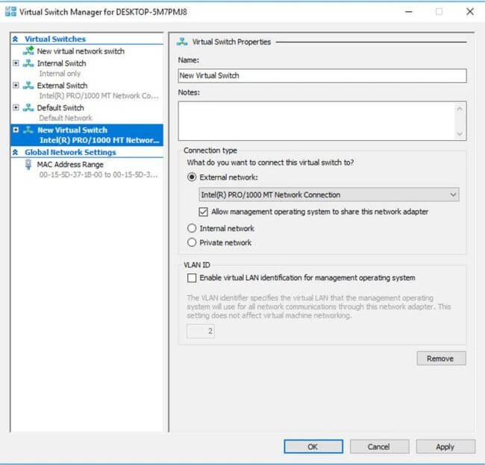Image resolution: width=485 pixels, height=465 pixels.
Task: Click the 'Internal only' subtitle text
Action: coord(60,74)
